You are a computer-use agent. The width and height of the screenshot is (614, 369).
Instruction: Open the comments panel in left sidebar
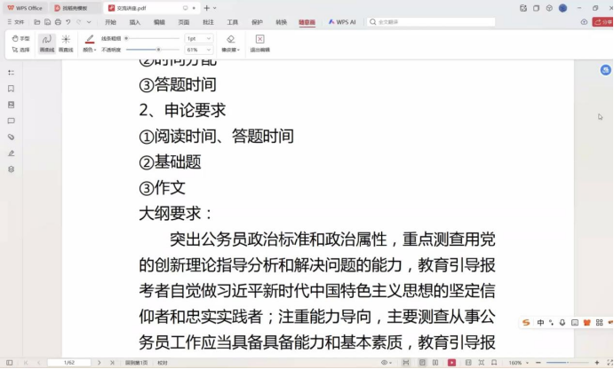[11, 121]
